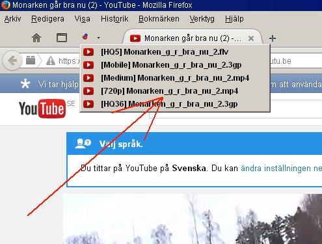Close the Monarken går bra nu tab
The height and width of the screenshot is (244, 322).
tap(251, 38)
